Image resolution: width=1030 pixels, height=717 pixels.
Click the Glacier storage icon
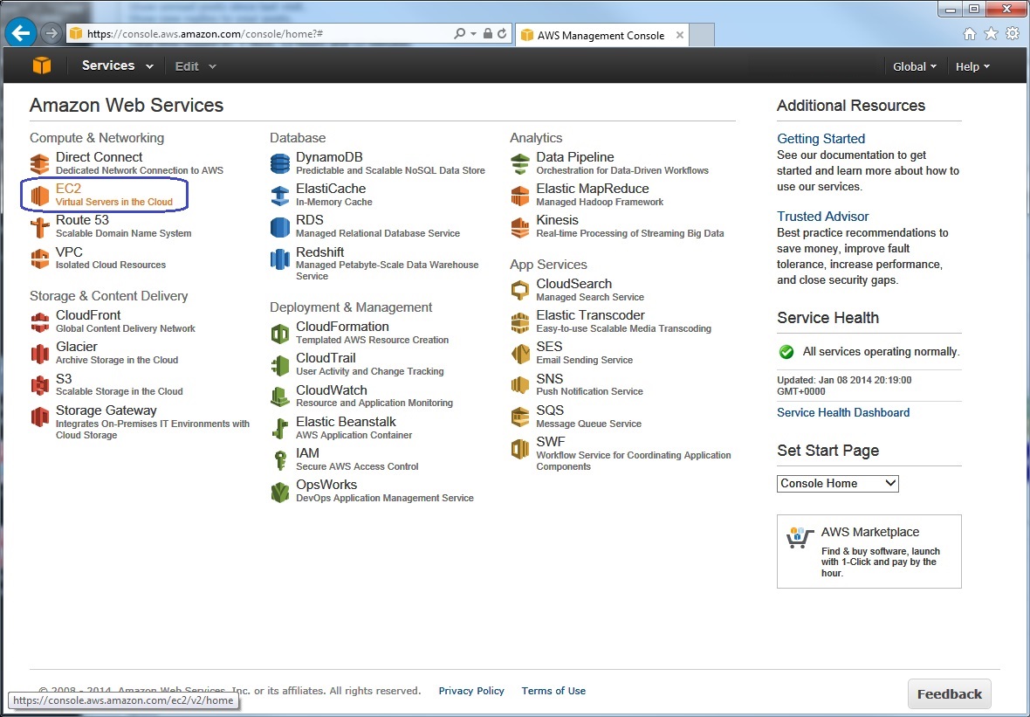(x=40, y=354)
